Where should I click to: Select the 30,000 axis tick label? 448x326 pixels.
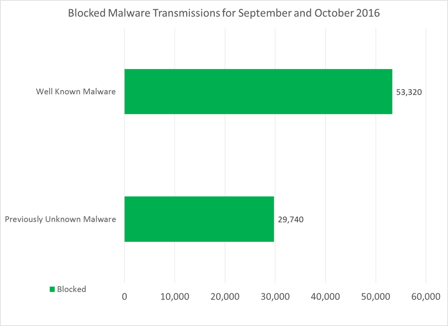[275, 297]
